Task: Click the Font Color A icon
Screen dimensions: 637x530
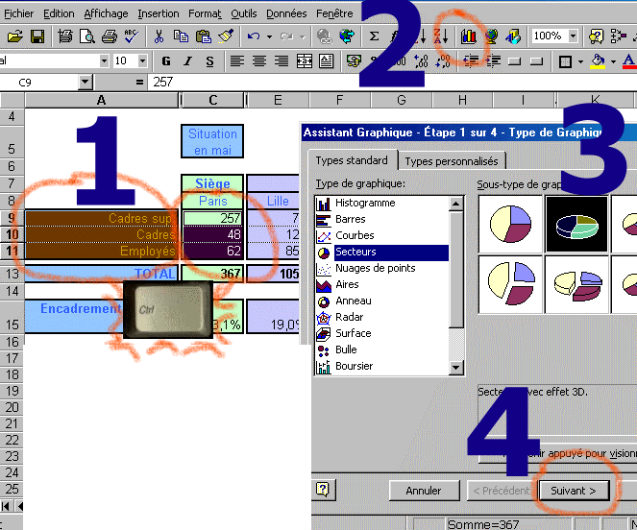Action: tap(629, 61)
